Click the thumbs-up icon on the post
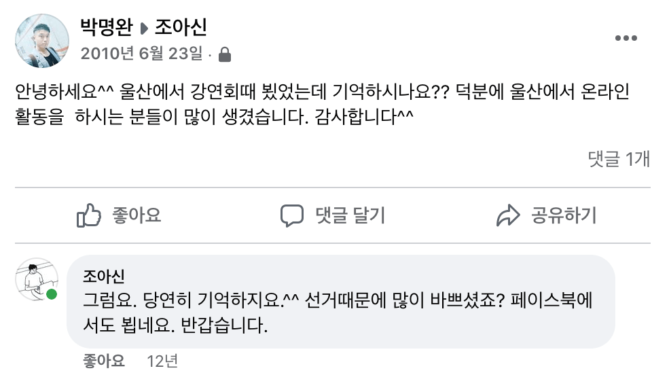The height and width of the screenshot is (375, 669). [89, 216]
